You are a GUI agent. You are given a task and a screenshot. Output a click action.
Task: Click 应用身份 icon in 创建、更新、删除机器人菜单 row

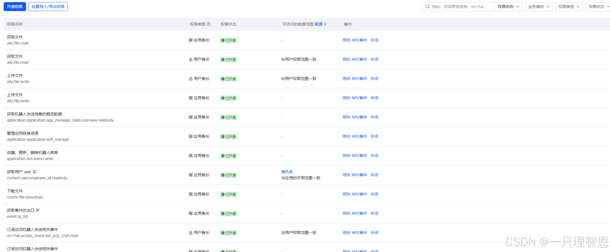click(x=191, y=156)
